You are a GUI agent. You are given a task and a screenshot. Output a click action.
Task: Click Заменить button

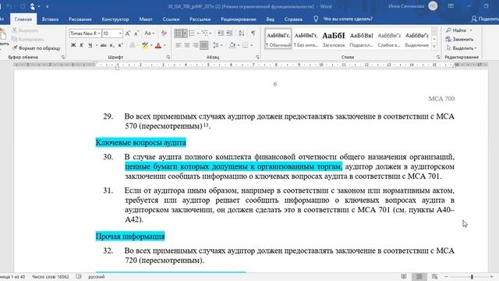pyautogui.click(x=459, y=39)
